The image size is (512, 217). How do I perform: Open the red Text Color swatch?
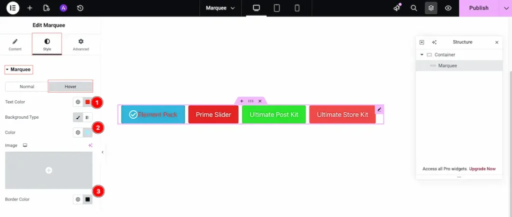click(x=87, y=102)
